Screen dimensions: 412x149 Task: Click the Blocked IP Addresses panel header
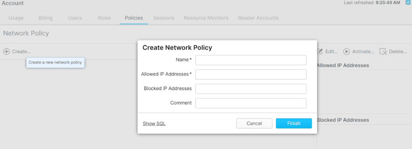(343, 120)
